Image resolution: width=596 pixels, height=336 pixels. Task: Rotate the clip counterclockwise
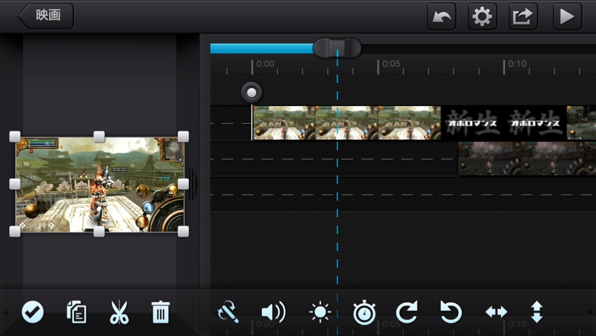tap(451, 312)
